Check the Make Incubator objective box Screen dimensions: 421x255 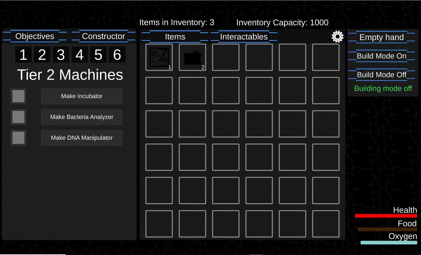click(x=18, y=96)
